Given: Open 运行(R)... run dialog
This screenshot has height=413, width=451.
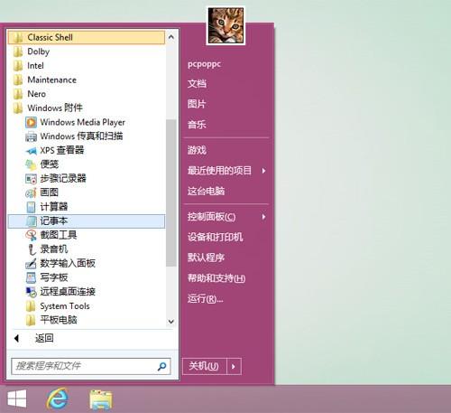Looking at the screenshot, I should pyautogui.click(x=206, y=298).
